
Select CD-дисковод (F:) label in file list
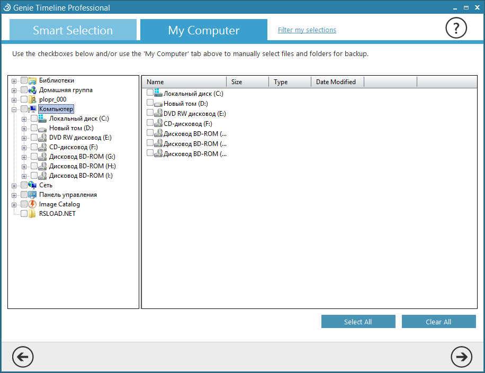pos(188,124)
